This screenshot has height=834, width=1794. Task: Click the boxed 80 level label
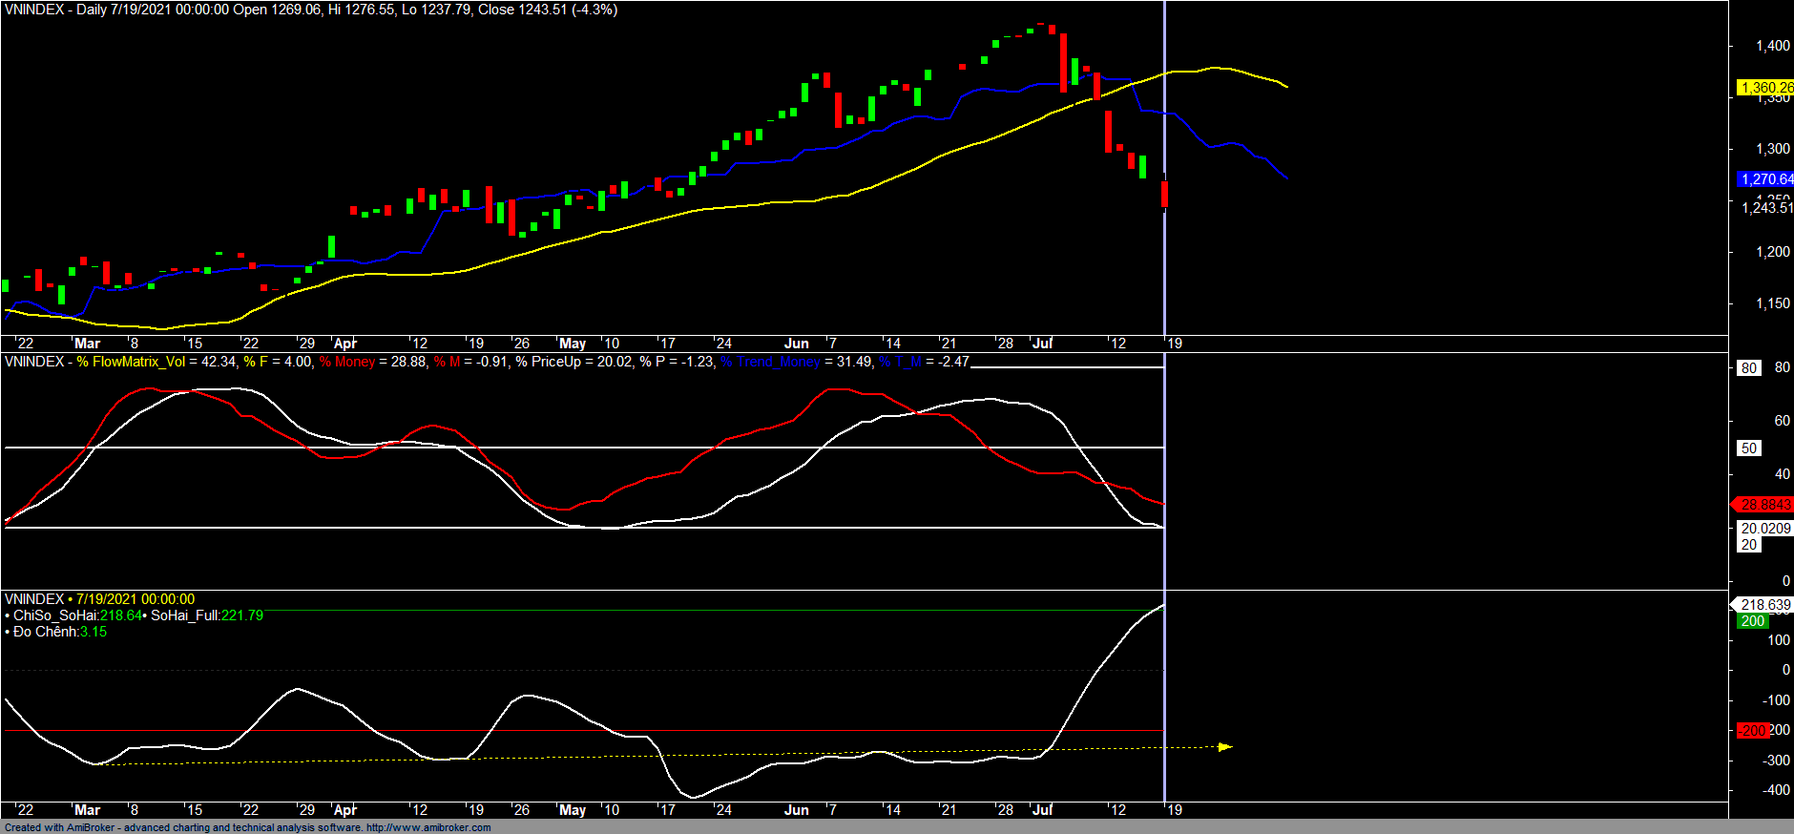1748,367
